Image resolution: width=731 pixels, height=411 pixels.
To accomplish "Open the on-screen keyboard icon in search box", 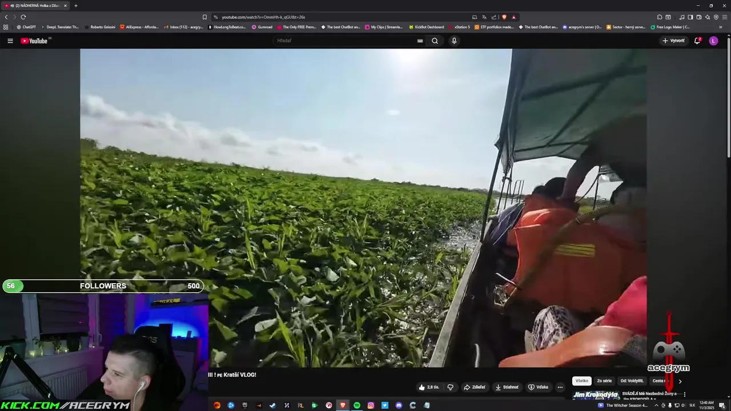I will [x=420, y=41].
